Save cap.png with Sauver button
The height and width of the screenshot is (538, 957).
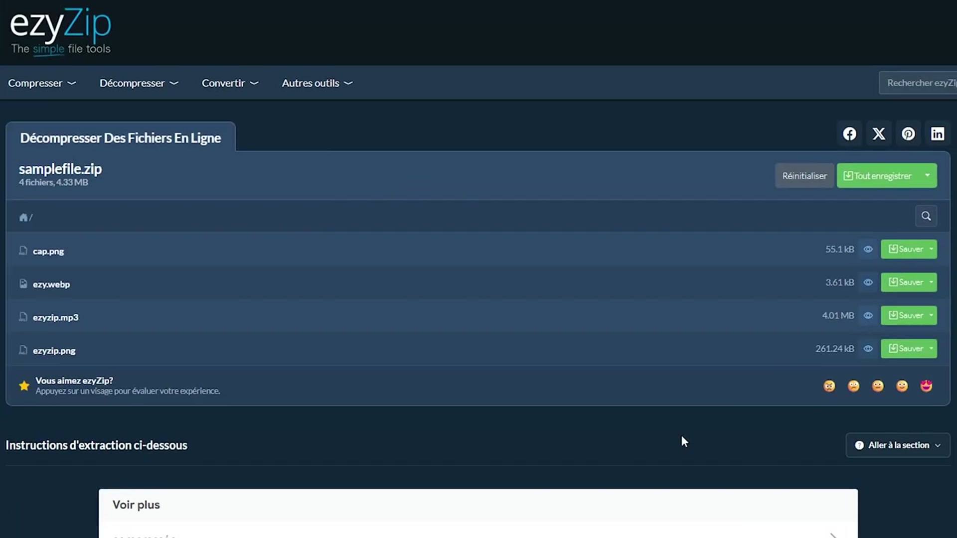tap(904, 249)
